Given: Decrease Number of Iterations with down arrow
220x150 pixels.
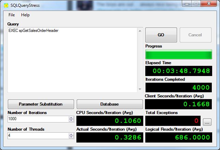Looking at the screenshot, I should click(71, 120).
